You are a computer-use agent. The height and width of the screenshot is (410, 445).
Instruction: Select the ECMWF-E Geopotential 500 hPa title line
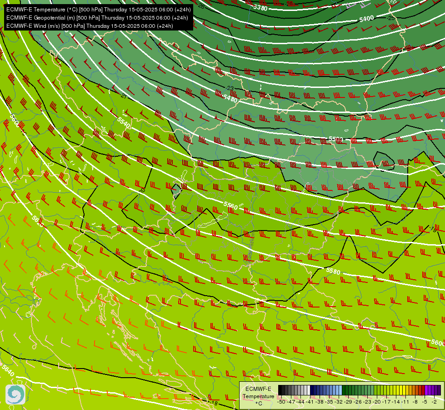tap(97, 18)
